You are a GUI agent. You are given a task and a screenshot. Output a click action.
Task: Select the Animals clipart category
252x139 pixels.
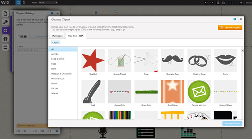[55, 54]
